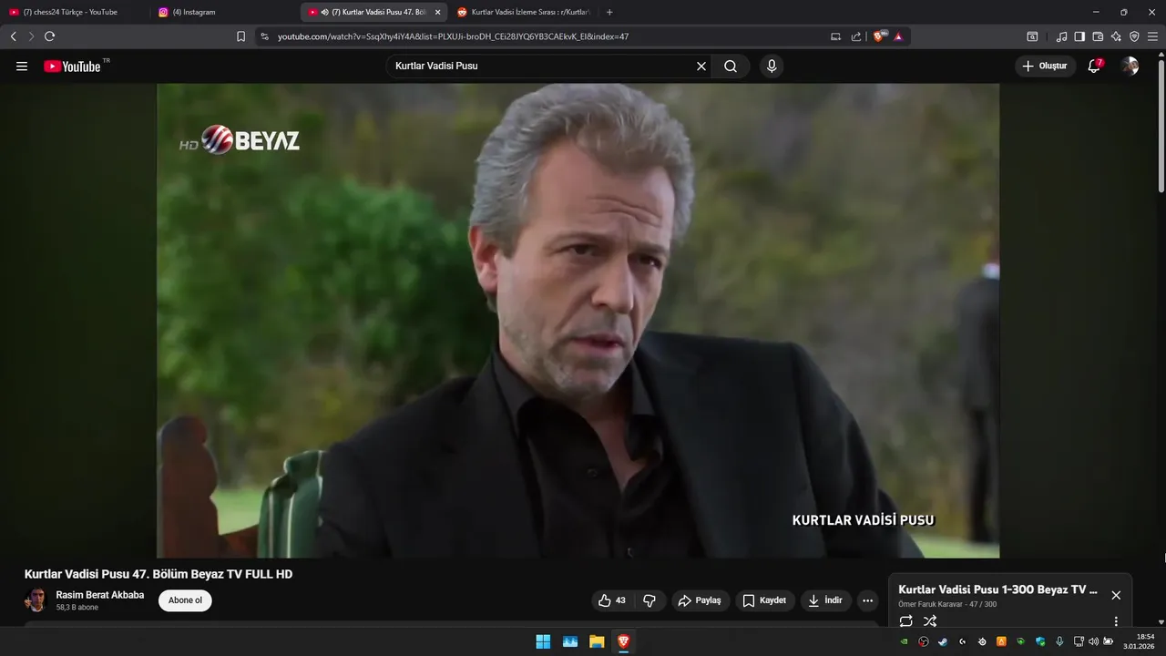Open playlist options three-dot menu
Viewport: 1166px width, 656px height.
(1116, 621)
